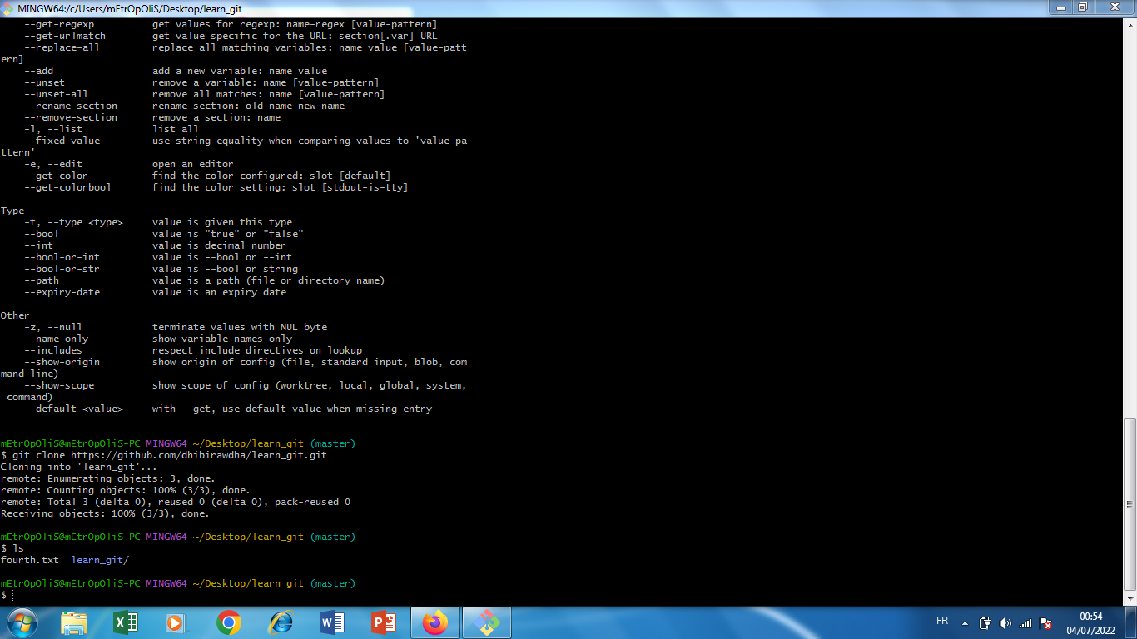The image size is (1137, 639).
Task: Click the '--show-scope' option text
Action: tap(59, 385)
